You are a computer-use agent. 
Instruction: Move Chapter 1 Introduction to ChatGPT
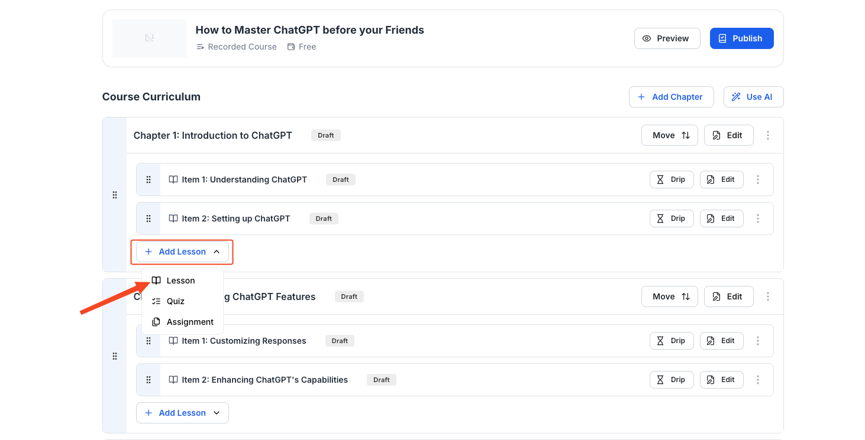coord(670,135)
